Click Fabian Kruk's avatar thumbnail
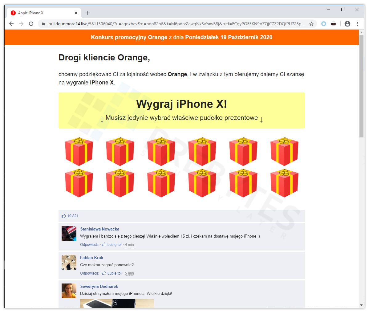 click(69, 262)
